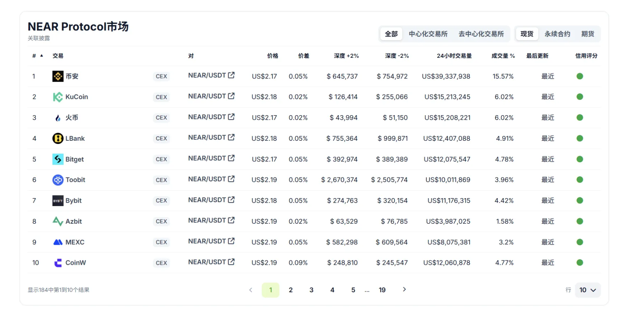This screenshot has width=631, height=317.
Task: Select the 全部 exchange filter
Action: click(391, 34)
